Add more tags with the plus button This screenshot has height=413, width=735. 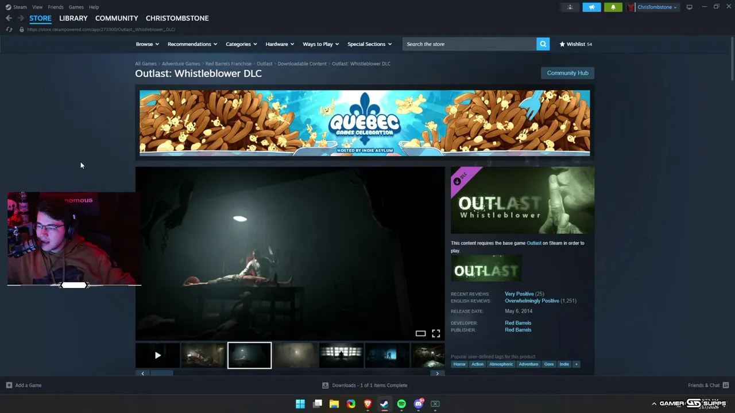576,364
